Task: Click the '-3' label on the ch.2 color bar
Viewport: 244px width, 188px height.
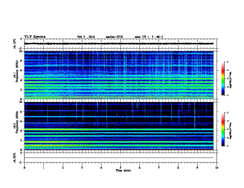Action: tap(227, 113)
